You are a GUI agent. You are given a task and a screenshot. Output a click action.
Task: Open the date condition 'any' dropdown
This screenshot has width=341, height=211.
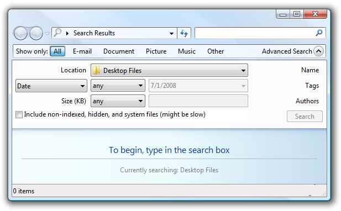pos(118,86)
